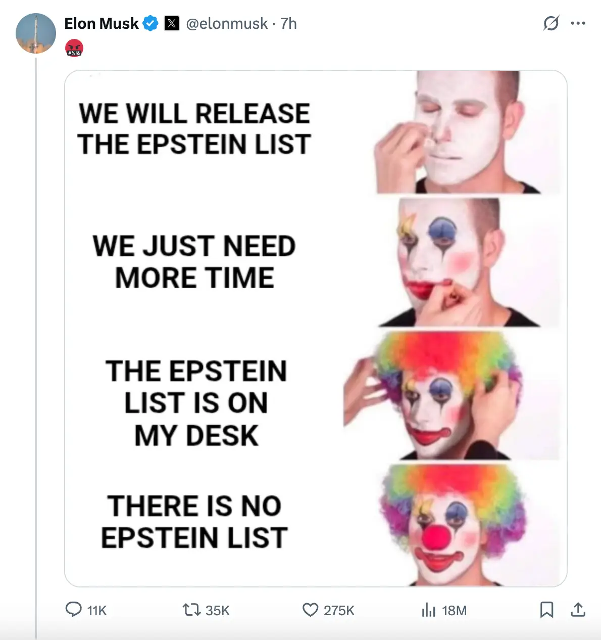Click the views bar-chart analytics icon

click(x=429, y=610)
